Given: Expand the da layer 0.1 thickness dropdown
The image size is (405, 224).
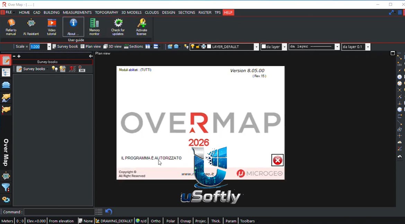Looking at the screenshot, I should pyautogui.click(x=368, y=47).
